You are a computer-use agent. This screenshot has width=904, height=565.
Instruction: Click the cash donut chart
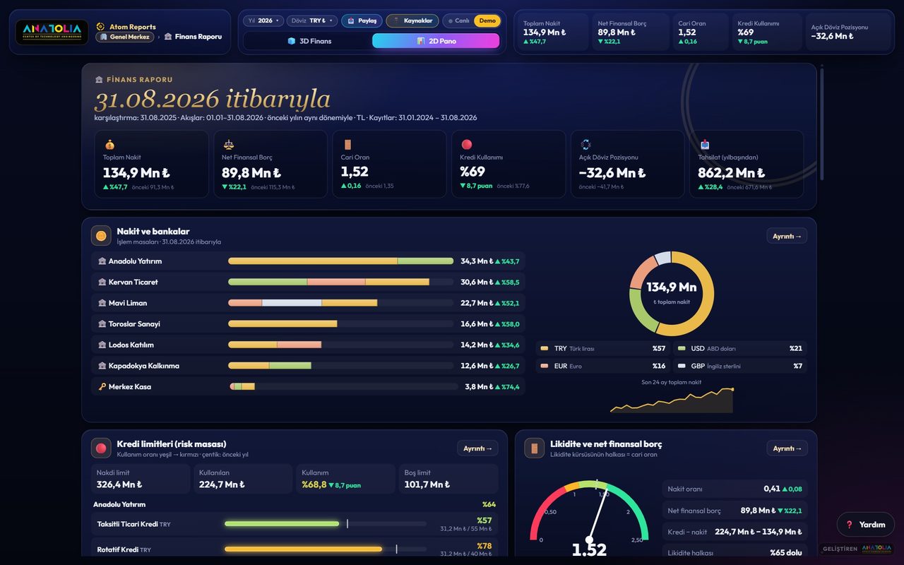pos(671,294)
